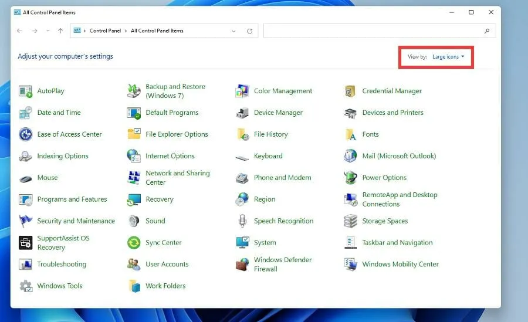Screen dimensions: 528x322
Task: Select the Power Options icon
Action: point(350,178)
